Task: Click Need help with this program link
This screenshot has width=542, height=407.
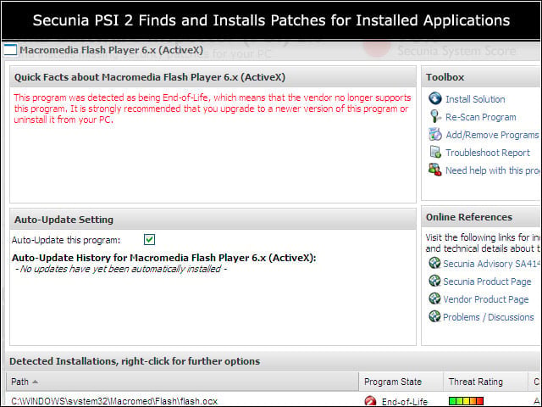Action: (x=493, y=170)
